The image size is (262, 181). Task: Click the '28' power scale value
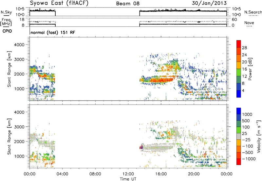(x=244, y=48)
